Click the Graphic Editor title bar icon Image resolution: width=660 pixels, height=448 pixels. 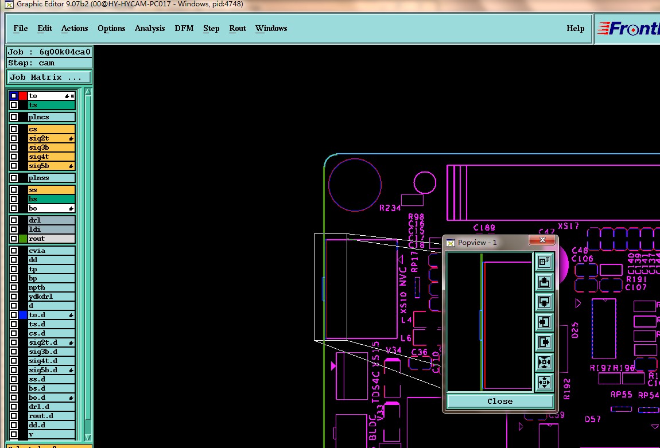[x=9, y=4]
